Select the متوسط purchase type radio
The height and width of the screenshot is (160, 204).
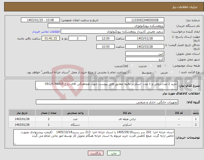[x=155, y=72]
